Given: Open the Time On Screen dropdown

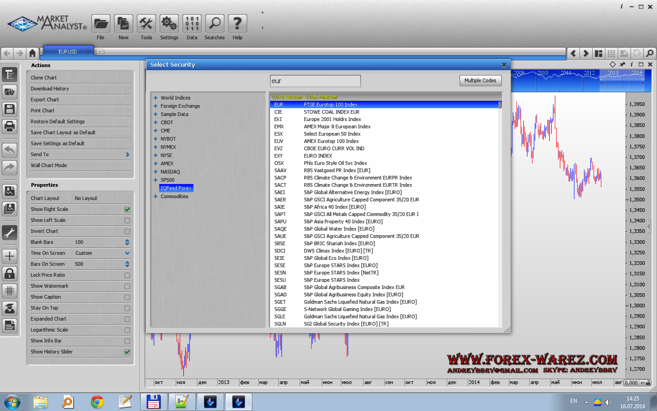Looking at the screenshot, I should 127,253.
